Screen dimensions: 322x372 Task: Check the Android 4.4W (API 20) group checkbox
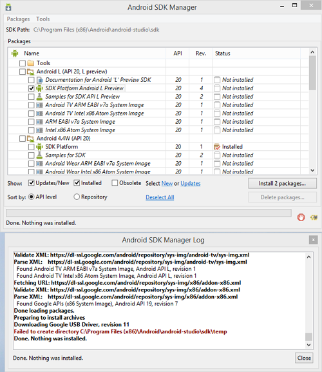point(23,139)
